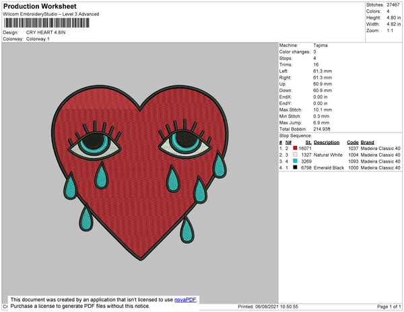Viewport: 404px width, 312px height.
Task: Click the 'Brand' column header
Action: [x=367, y=143]
